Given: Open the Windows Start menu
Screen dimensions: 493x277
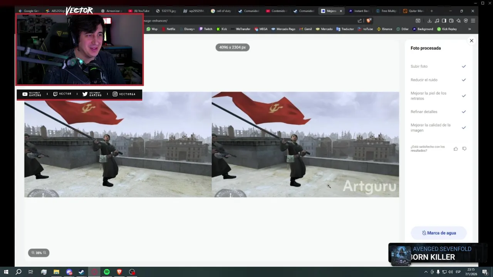Looking at the screenshot, I should (6, 272).
